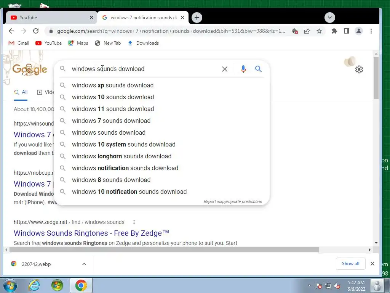The image size is (390, 293).
Task: Open the Extensions puzzle icon
Action: pyautogui.click(x=334, y=31)
